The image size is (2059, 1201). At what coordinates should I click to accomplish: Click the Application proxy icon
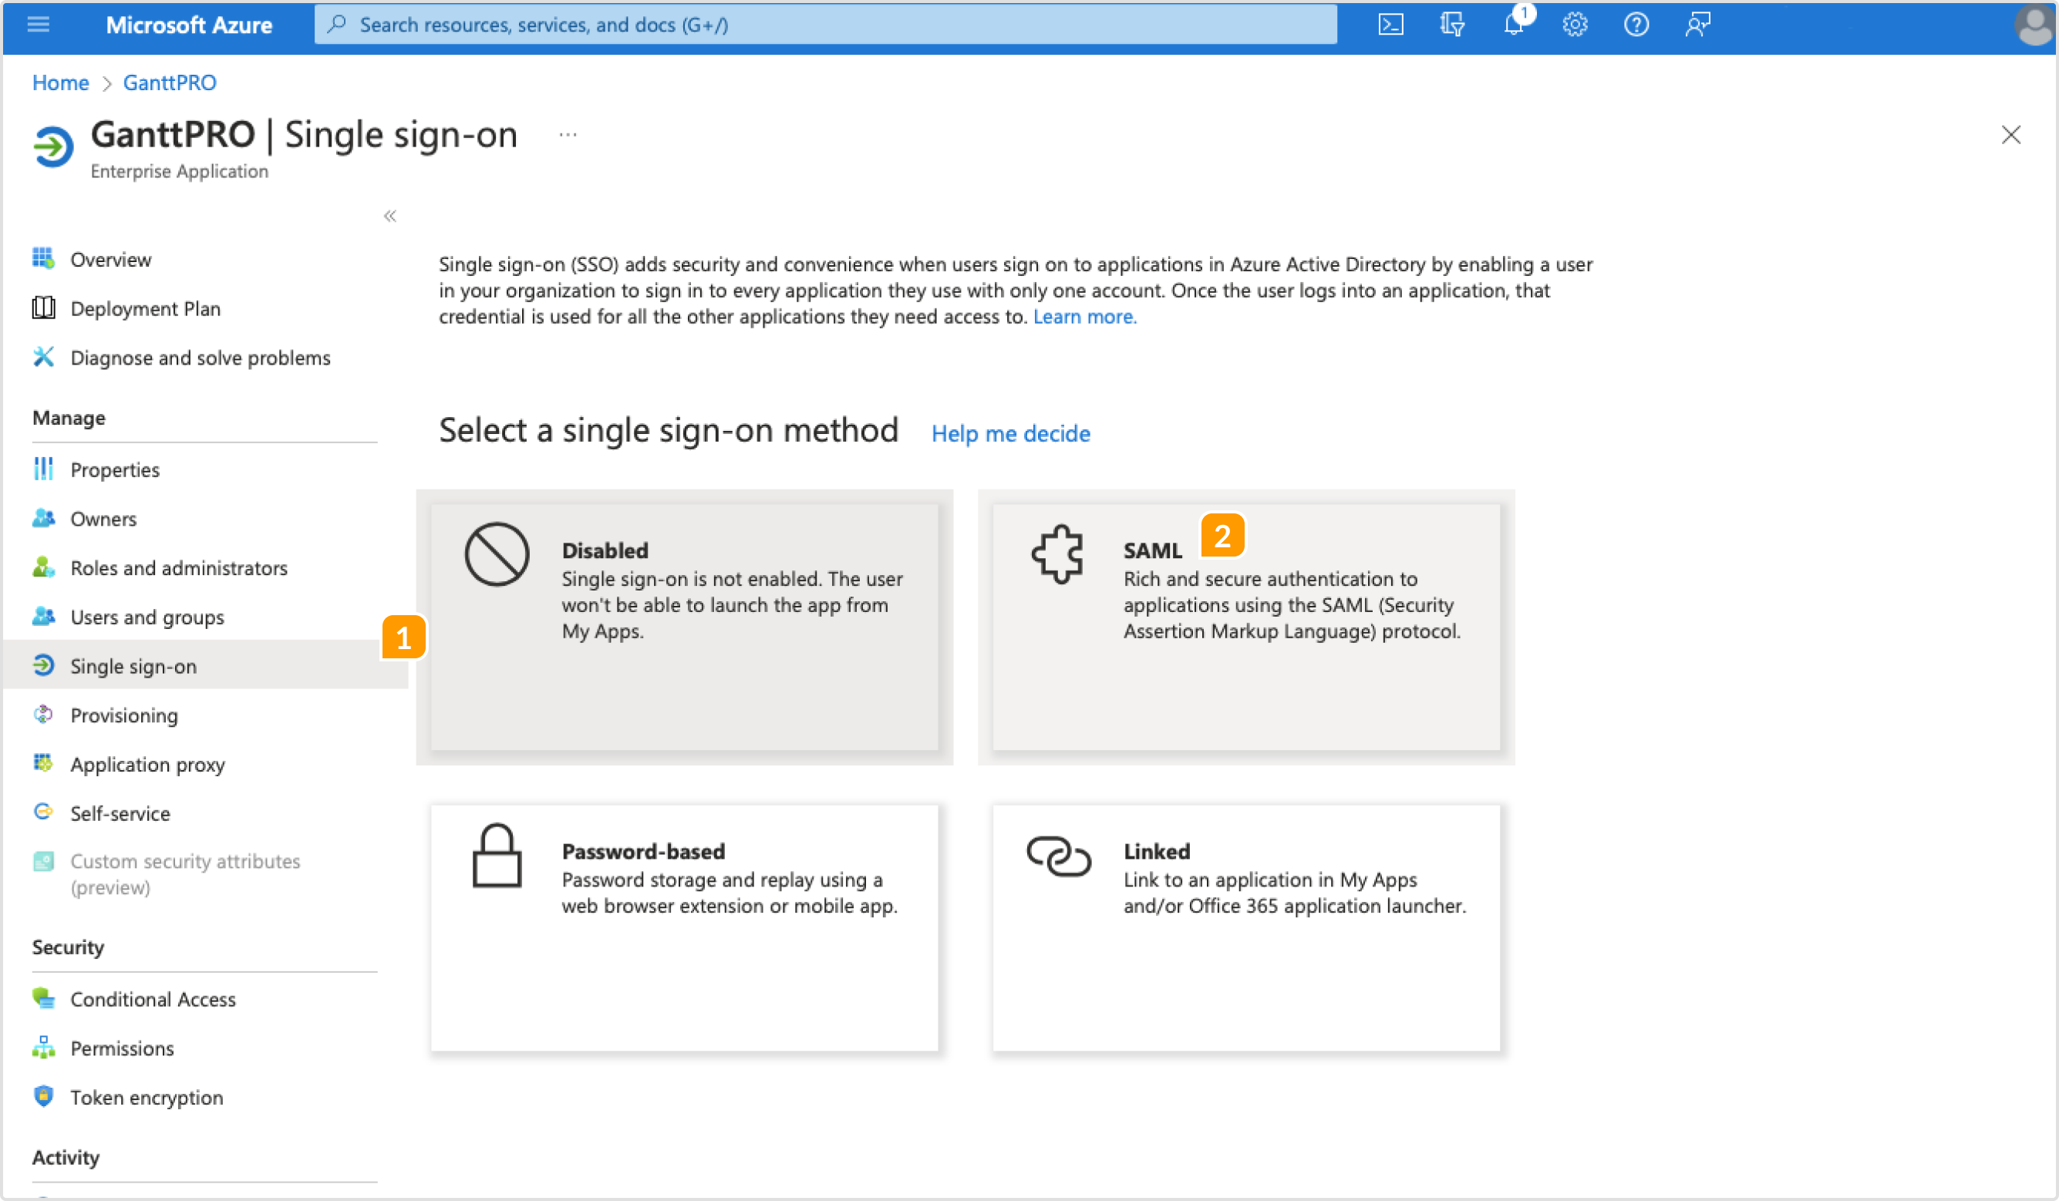point(43,764)
